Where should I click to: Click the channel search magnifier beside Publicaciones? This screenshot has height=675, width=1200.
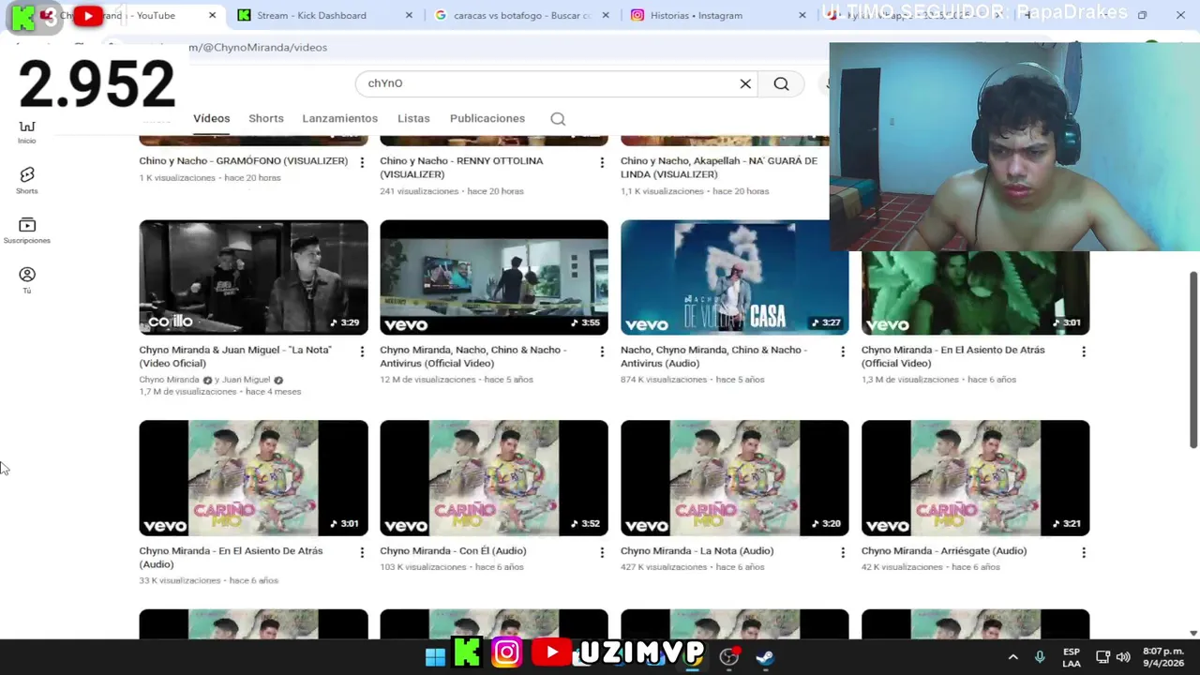pos(558,119)
